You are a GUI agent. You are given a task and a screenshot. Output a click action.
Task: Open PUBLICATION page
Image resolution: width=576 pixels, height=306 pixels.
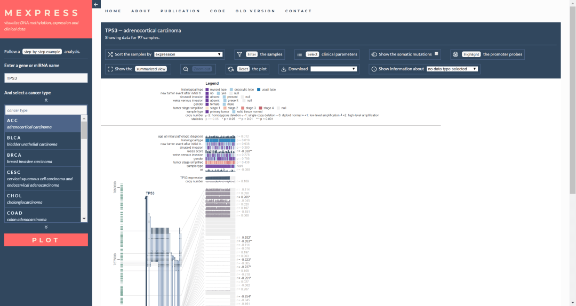(180, 11)
